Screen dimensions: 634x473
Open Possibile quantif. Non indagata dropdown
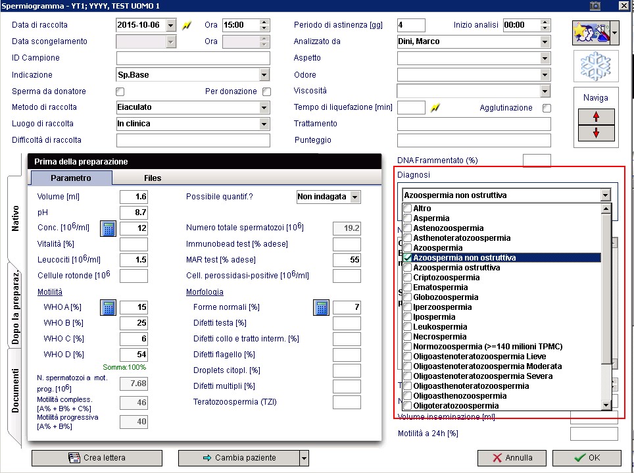(354, 197)
